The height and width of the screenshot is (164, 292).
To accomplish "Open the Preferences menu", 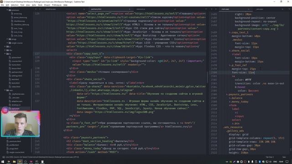I will click(x=57, y=5).
